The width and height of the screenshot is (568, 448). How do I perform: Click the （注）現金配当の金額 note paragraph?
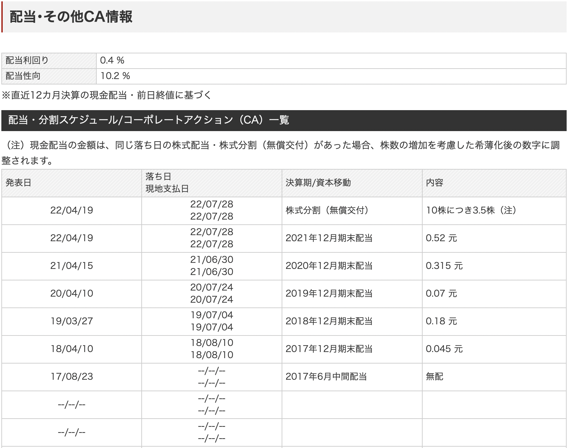point(281,153)
